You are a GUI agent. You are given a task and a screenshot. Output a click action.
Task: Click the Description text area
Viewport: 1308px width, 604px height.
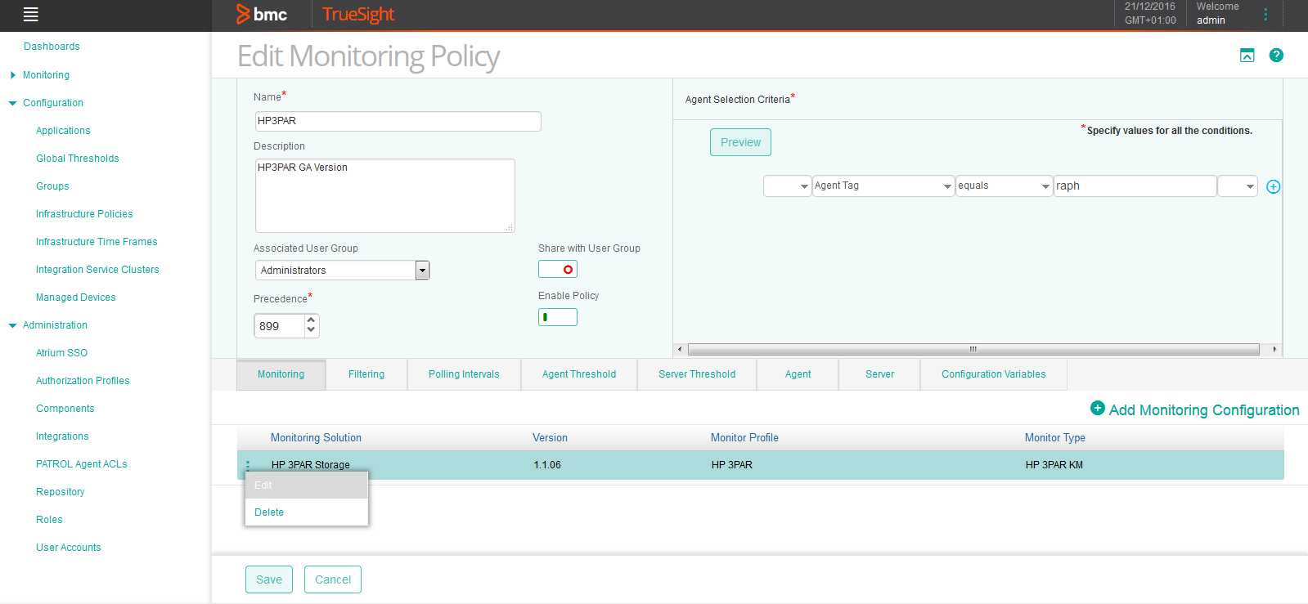point(384,195)
